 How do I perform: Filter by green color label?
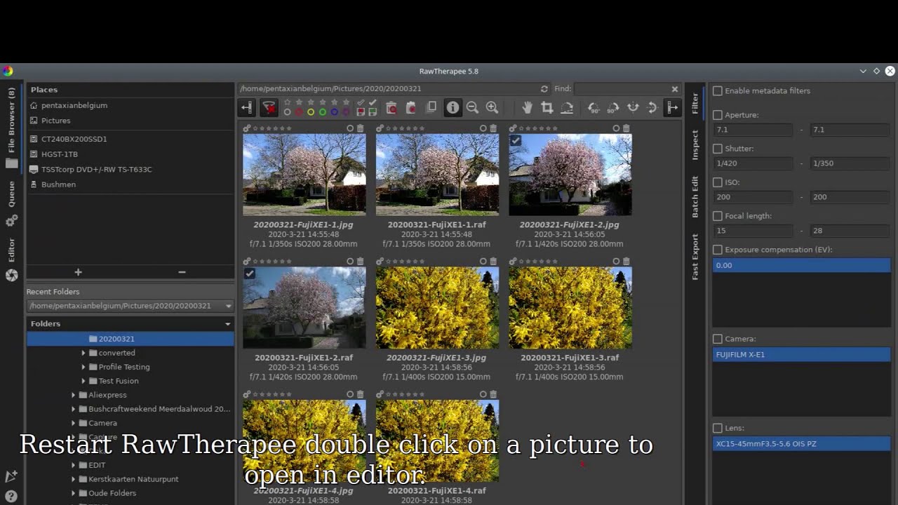coord(323,112)
